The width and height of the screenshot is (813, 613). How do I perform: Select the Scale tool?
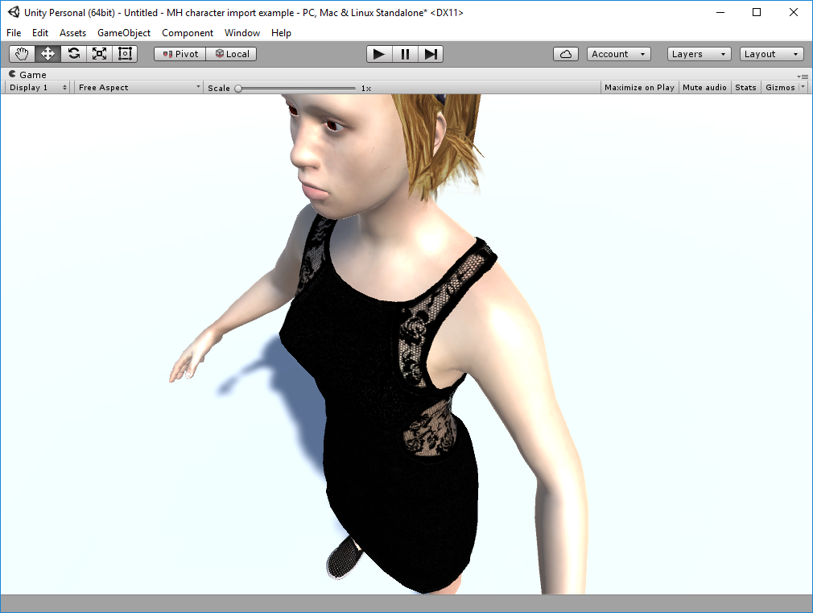coord(99,54)
